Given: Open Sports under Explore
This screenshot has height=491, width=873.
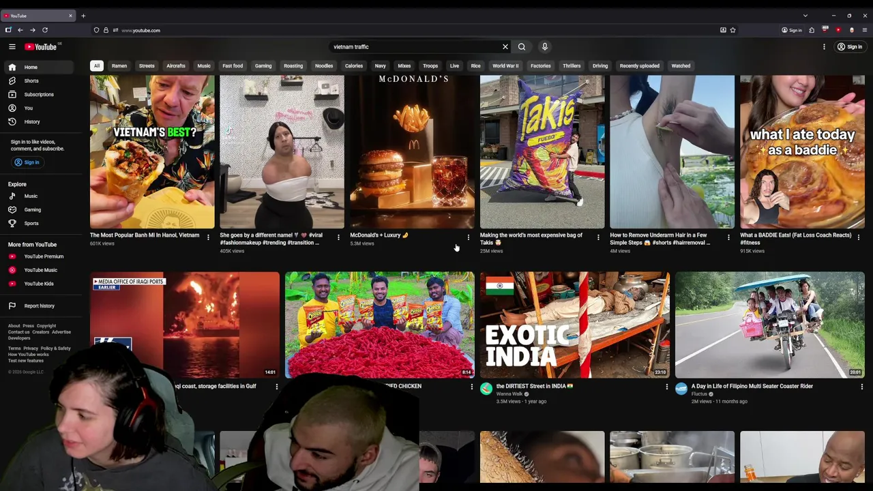Looking at the screenshot, I should 39,223.
